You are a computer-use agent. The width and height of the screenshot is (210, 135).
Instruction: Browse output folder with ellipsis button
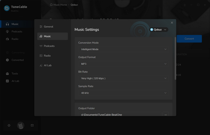(x=166, y=115)
